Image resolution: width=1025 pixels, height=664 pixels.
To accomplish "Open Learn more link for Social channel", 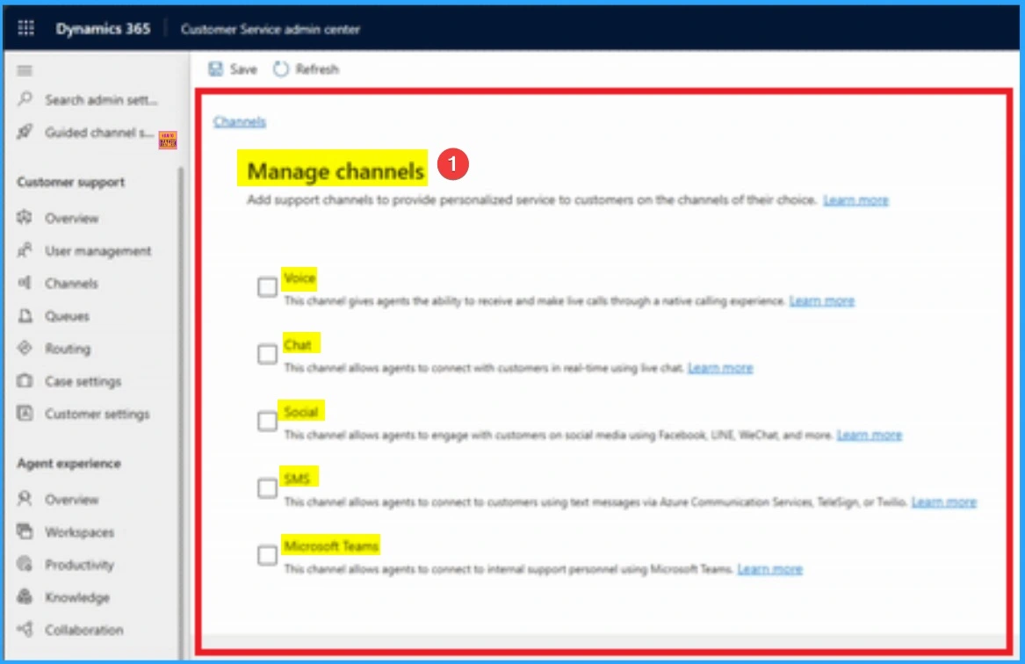I will 870,435.
